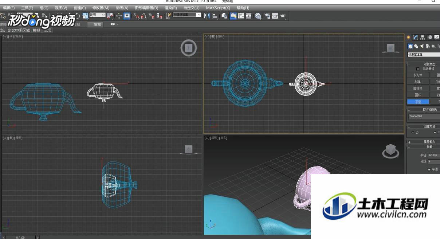Open the Schematic View icon

[x=249, y=16]
